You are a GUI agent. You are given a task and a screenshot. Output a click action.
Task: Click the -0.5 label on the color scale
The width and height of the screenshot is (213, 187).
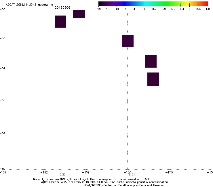click(172, 9)
